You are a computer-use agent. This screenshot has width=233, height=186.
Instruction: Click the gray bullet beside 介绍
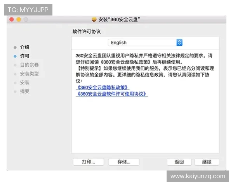pos(15,47)
